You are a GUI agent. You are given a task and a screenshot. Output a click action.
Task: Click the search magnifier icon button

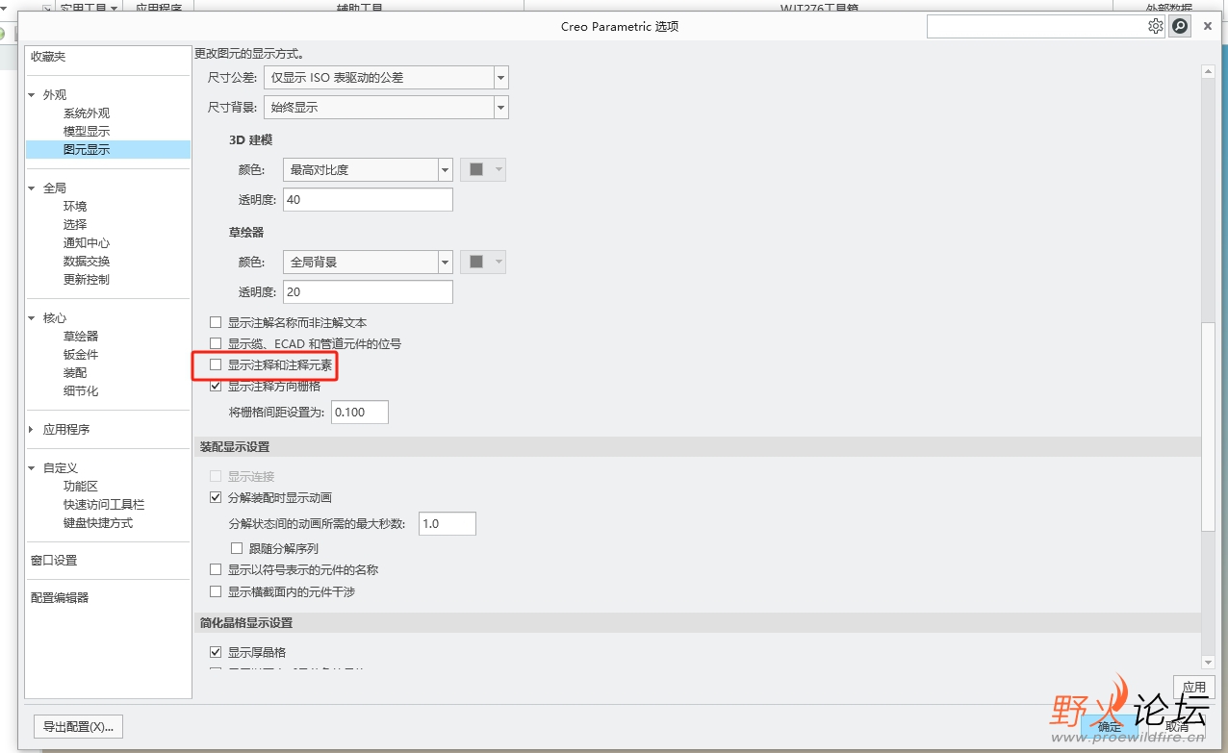tap(1180, 26)
